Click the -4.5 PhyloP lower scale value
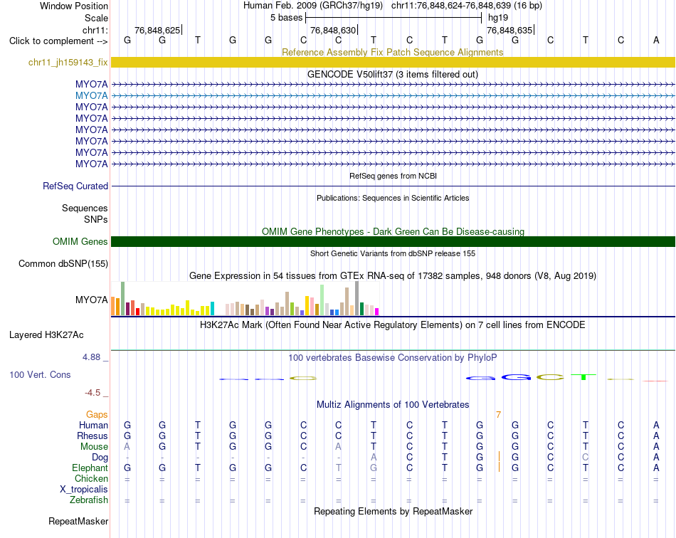 (93, 393)
